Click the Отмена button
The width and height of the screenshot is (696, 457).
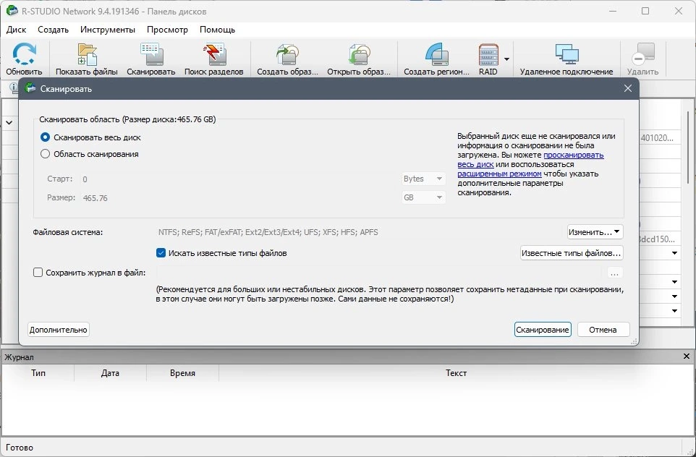click(603, 330)
